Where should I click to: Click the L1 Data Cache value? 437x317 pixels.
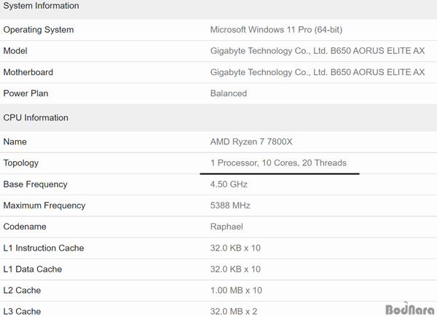(x=235, y=269)
